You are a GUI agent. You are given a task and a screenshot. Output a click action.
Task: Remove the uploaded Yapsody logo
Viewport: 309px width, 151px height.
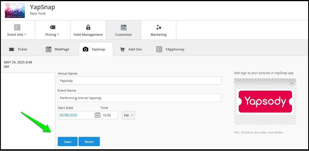pyautogui.click(x=292, y=83)
